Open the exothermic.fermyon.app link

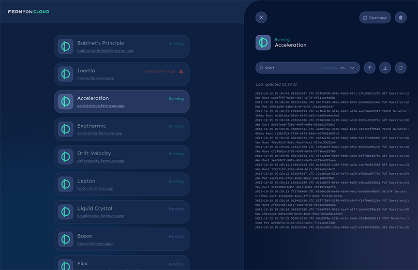(x=100, y=133)
